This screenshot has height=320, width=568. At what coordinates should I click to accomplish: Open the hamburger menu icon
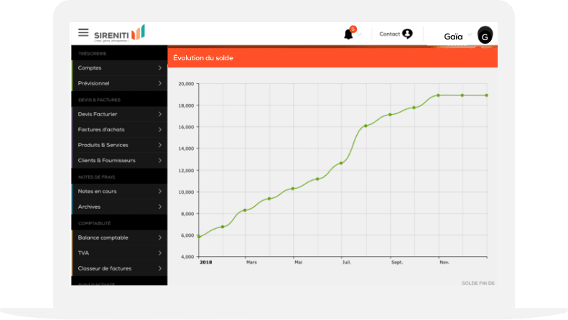pos(83,33)
